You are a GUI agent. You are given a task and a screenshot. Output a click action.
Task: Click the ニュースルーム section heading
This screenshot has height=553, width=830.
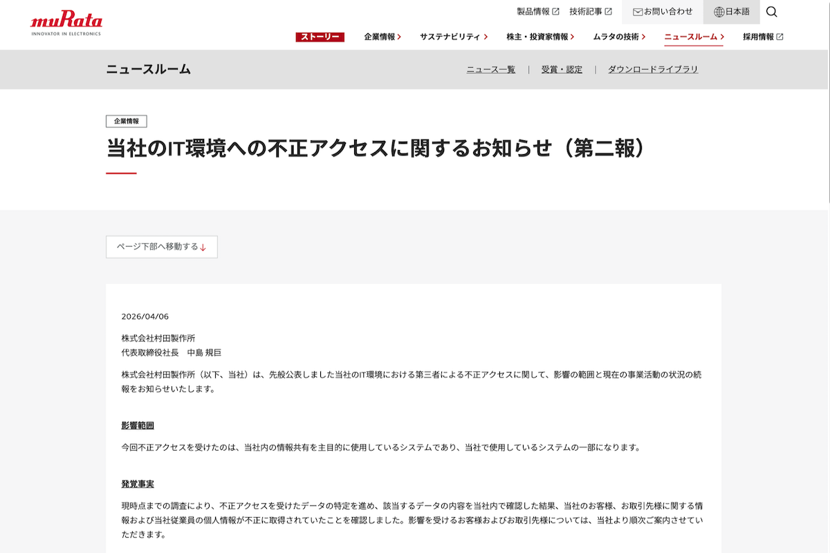click(149, 69)
